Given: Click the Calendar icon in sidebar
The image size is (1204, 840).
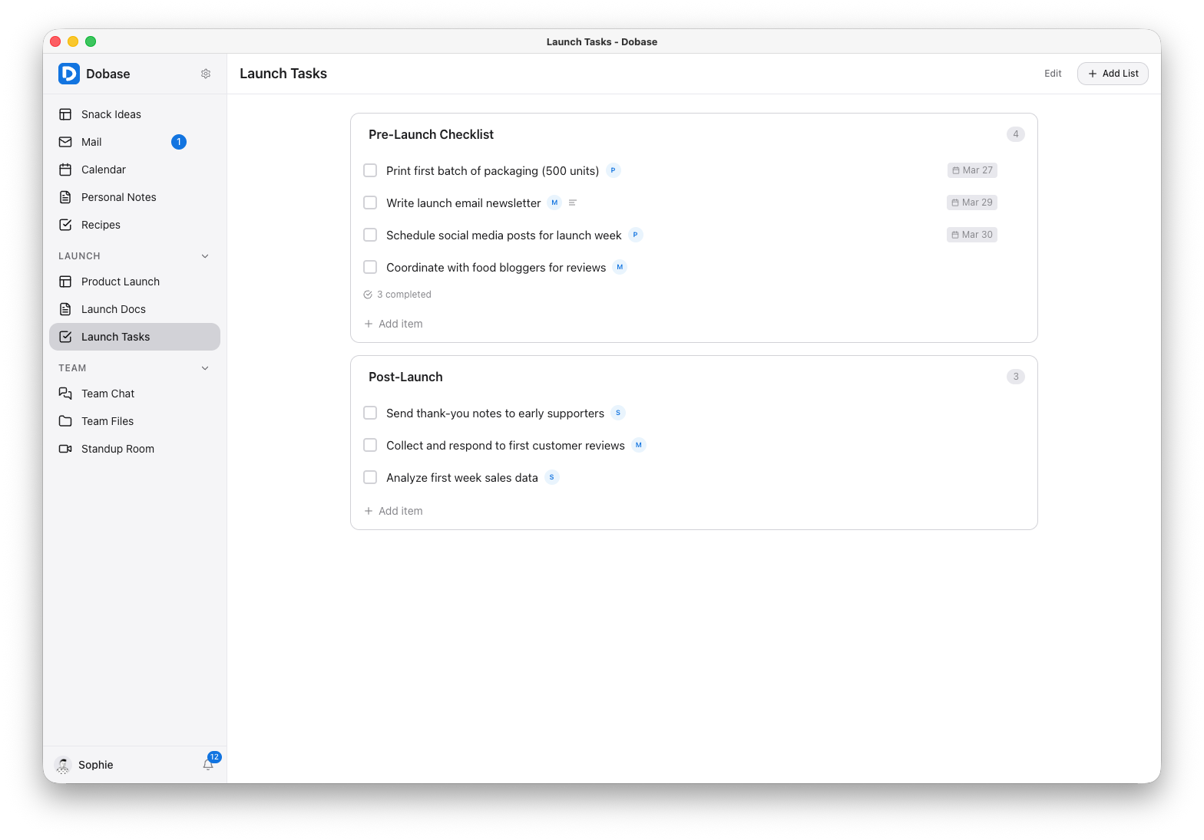Looking at the screenshot, I should pyautogui.click(x=65, y=170).
